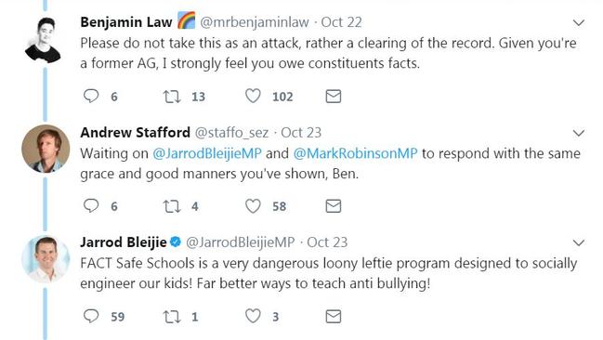
Task: Open Benjamin Law's profile picture
Action: pos(43,40)
